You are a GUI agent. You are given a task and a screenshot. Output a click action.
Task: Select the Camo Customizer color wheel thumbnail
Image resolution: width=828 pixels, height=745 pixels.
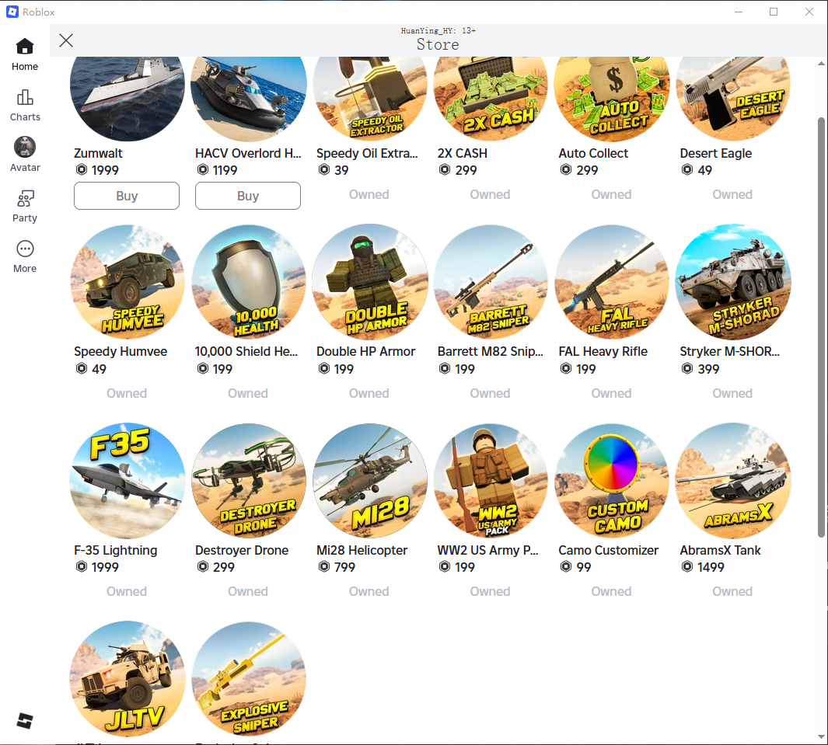(612, 481)
